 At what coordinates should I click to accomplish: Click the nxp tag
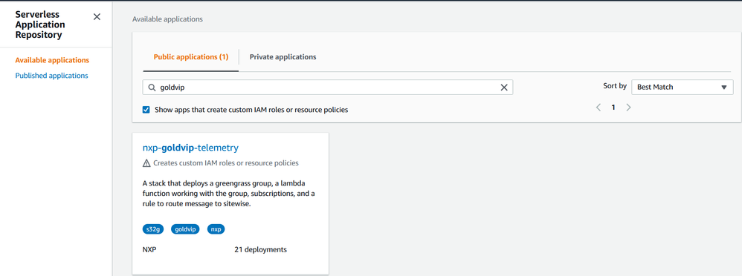216,229
